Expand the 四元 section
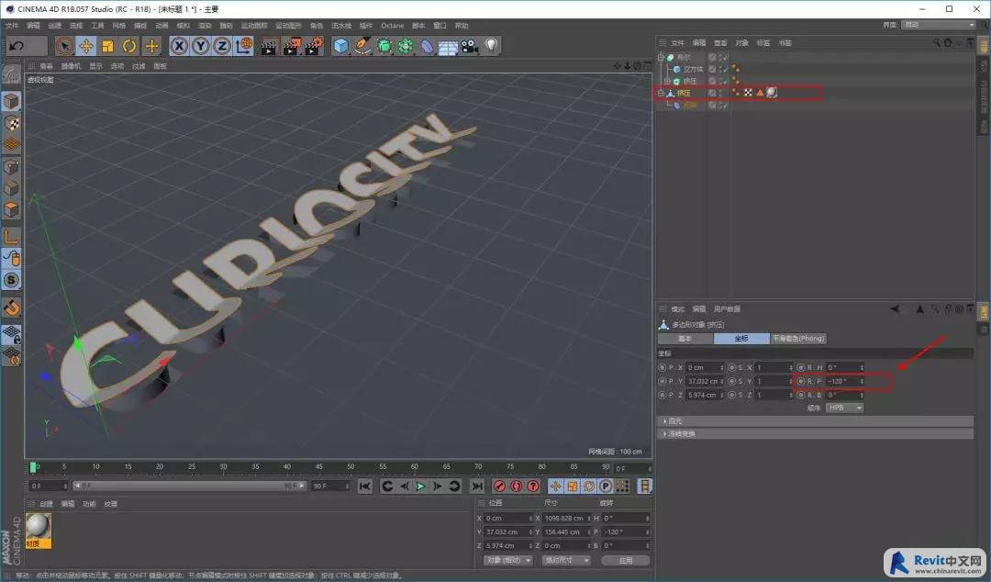 (816, 421)
